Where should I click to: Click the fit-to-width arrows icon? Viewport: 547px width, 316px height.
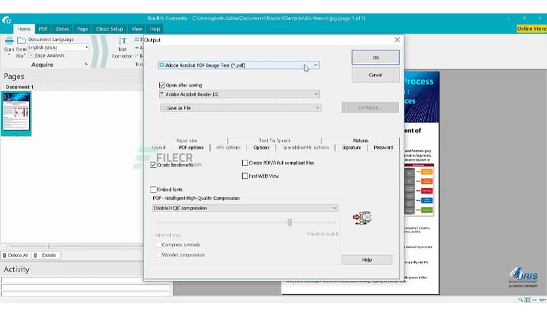pyautogui.click(x=535, y=300)
